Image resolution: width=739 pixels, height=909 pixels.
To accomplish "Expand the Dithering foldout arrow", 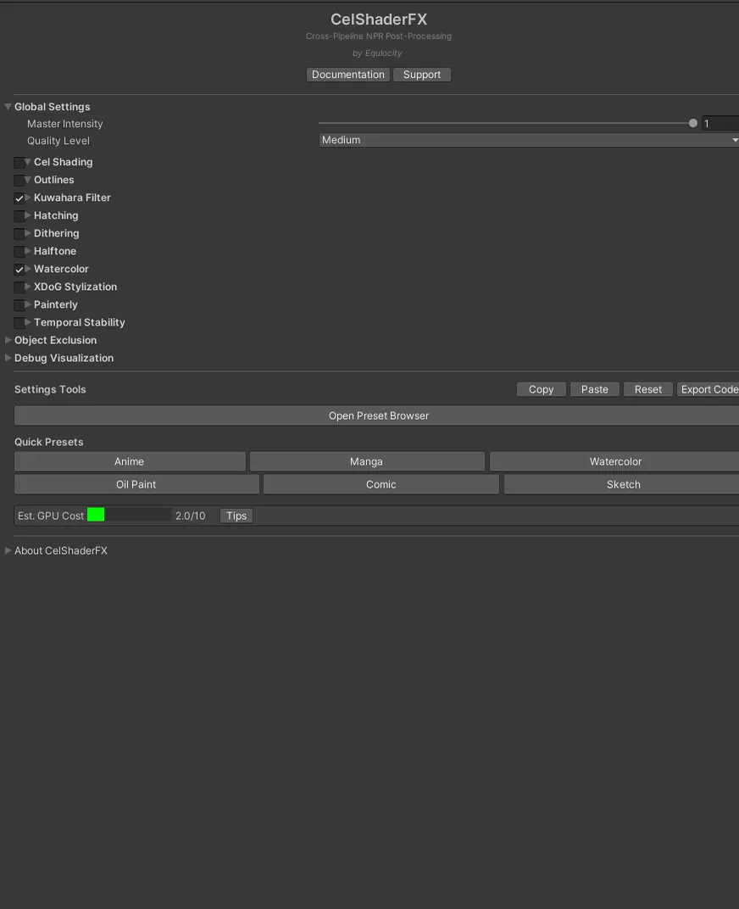I will pos(28,233).
